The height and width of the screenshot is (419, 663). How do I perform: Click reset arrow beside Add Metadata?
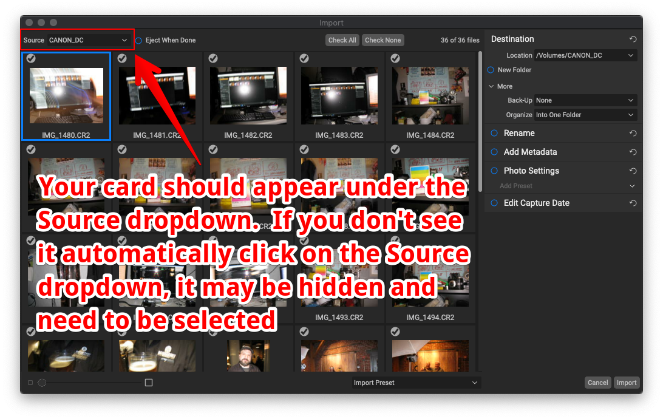(x=633, y=152)
